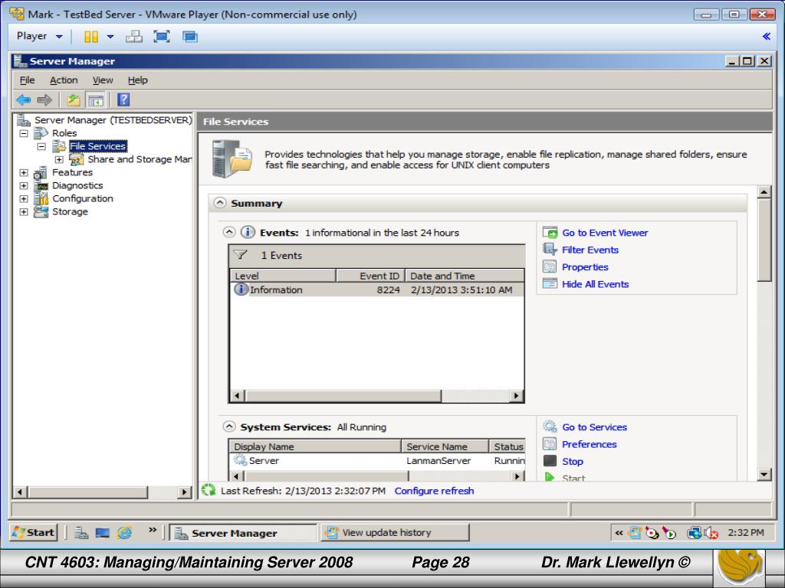Sort events by Date and Time header
This screenshot has width=785, height=588.
tap(465, 276)
